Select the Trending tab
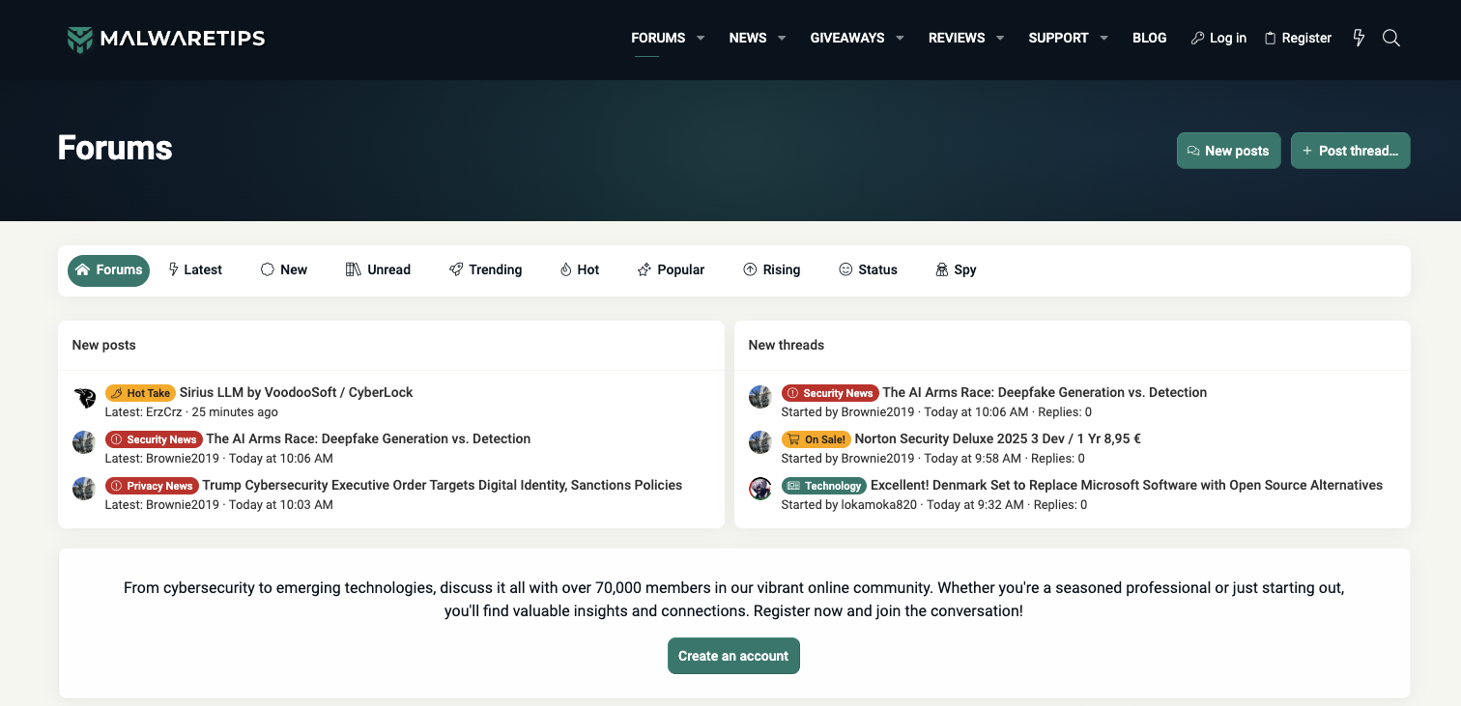The width and height of the screenshot is (1461, 706). point(485,270)
